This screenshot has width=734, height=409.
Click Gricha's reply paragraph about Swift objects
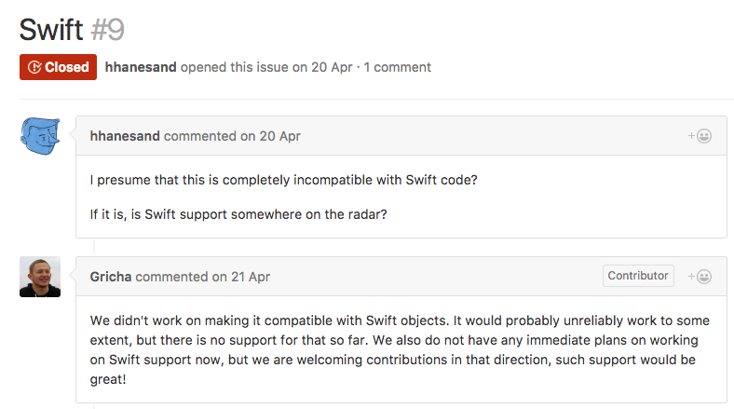tap(400, 349)
